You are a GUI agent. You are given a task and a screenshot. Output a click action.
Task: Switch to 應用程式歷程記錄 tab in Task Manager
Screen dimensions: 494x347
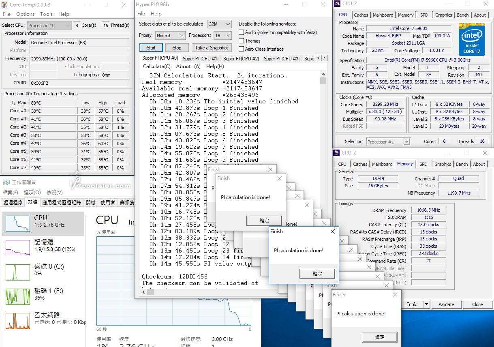(62, 202)
